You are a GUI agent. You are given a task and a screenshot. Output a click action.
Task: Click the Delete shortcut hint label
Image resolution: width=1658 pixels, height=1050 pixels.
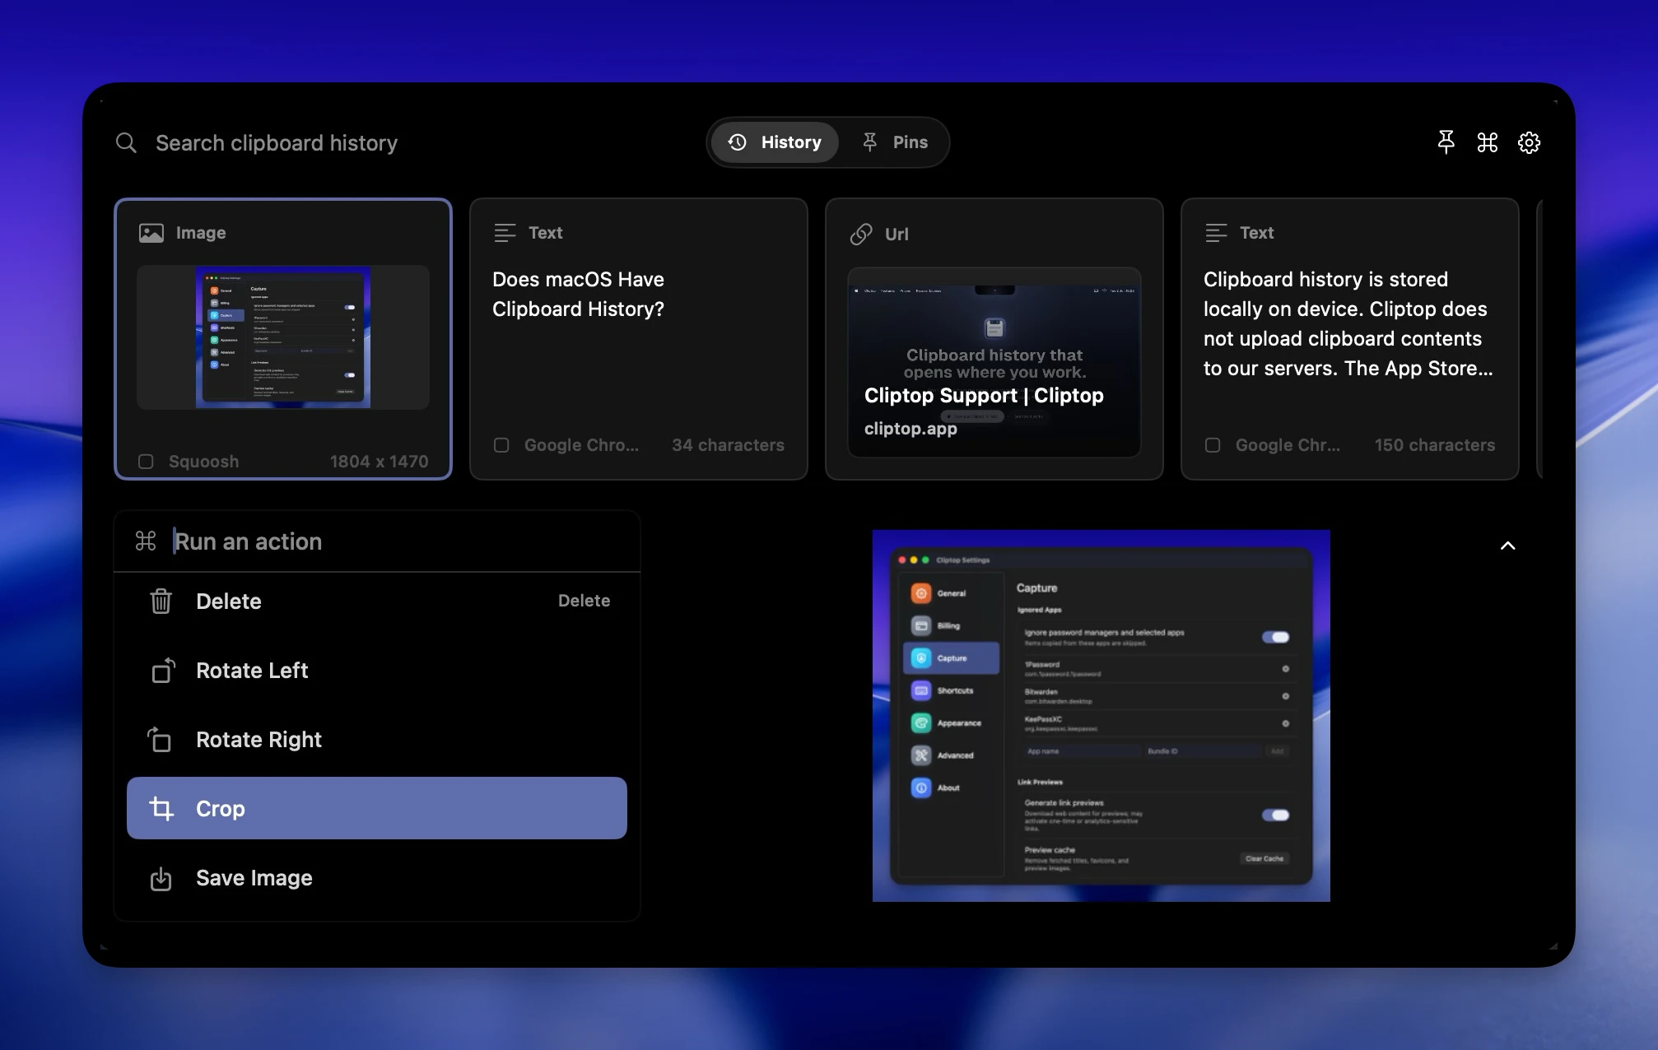[584, 601]
